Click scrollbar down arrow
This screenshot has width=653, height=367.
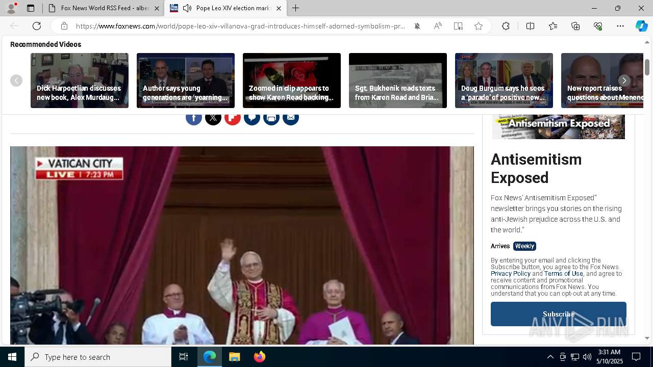click(647, 338)
